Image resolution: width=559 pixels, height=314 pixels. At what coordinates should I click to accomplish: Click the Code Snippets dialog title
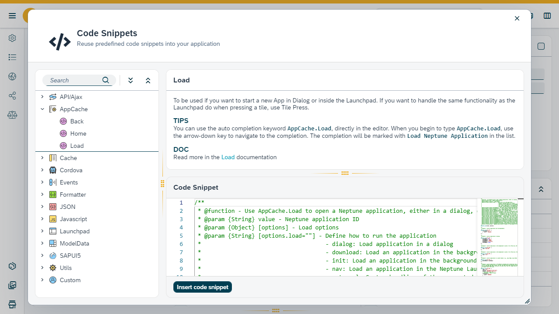click(107, 33)
